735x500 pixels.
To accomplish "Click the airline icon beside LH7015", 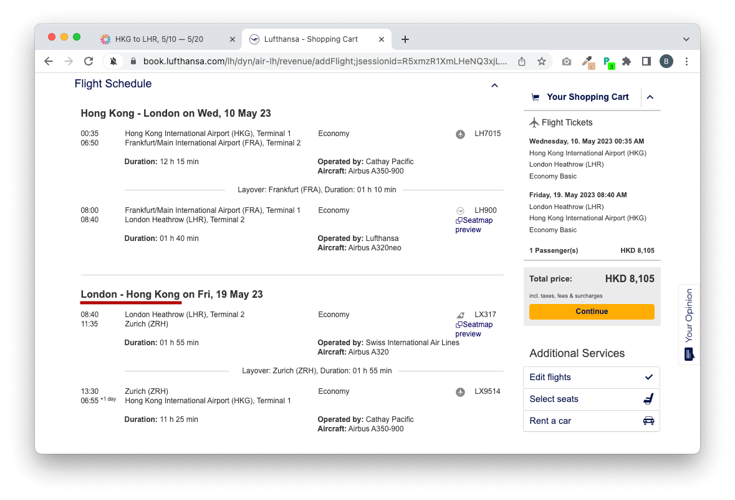I will [460, 134].
